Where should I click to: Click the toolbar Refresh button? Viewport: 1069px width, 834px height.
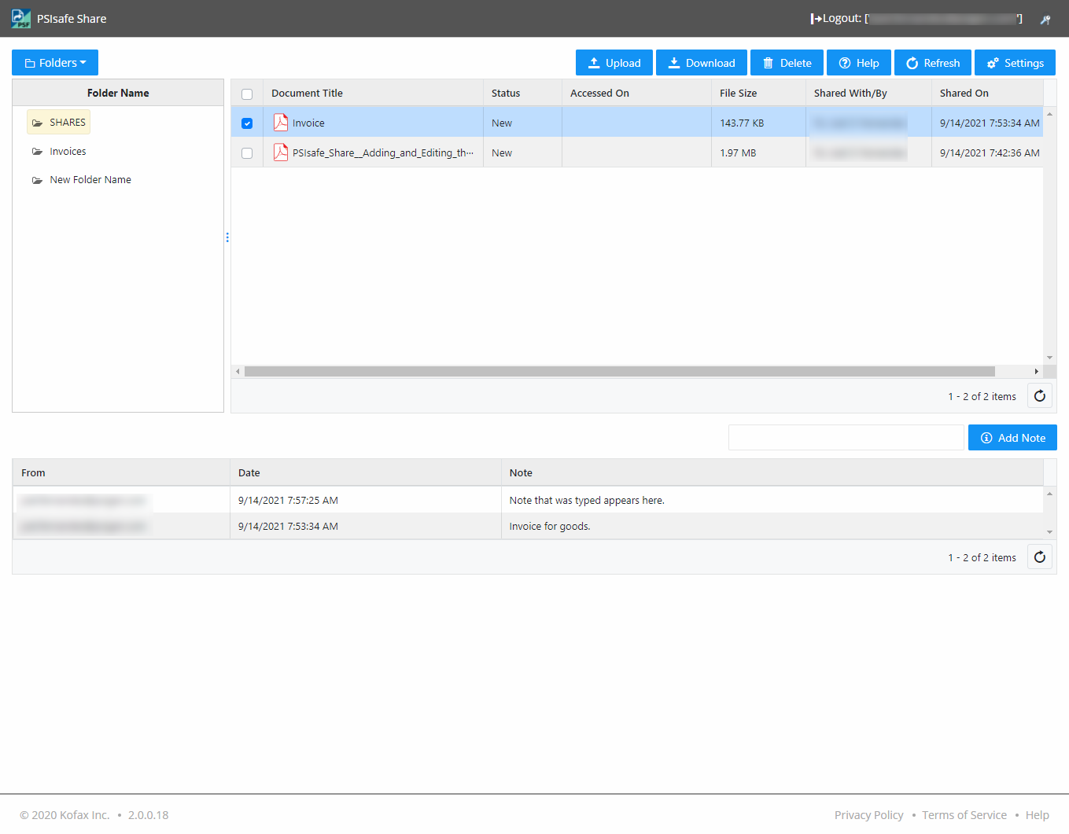[x=933, y=63]
